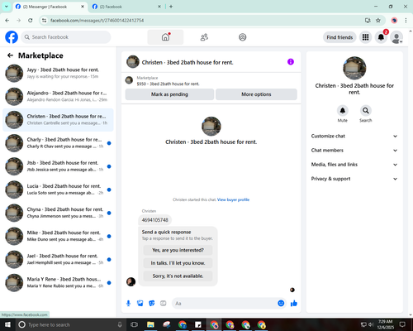Click the Facebook logo icon
Image resolution: width=413 pixels, height=331 pixels.
[x=12, y=37]
